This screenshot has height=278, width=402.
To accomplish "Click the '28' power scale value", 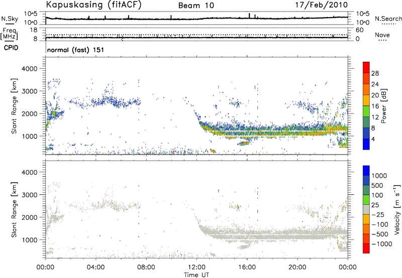I will 375,73.
